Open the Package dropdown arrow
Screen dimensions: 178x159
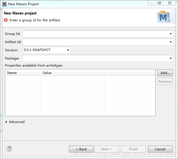click(171, 58)
